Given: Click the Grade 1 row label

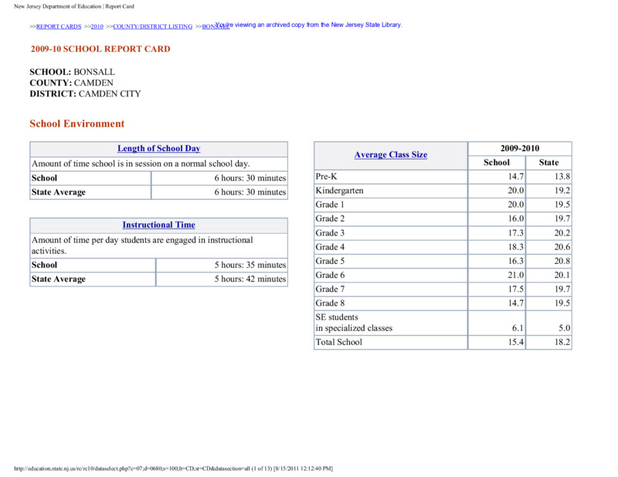Looking at the screenshot, I should pyautogui.click(x=330, y=205).
